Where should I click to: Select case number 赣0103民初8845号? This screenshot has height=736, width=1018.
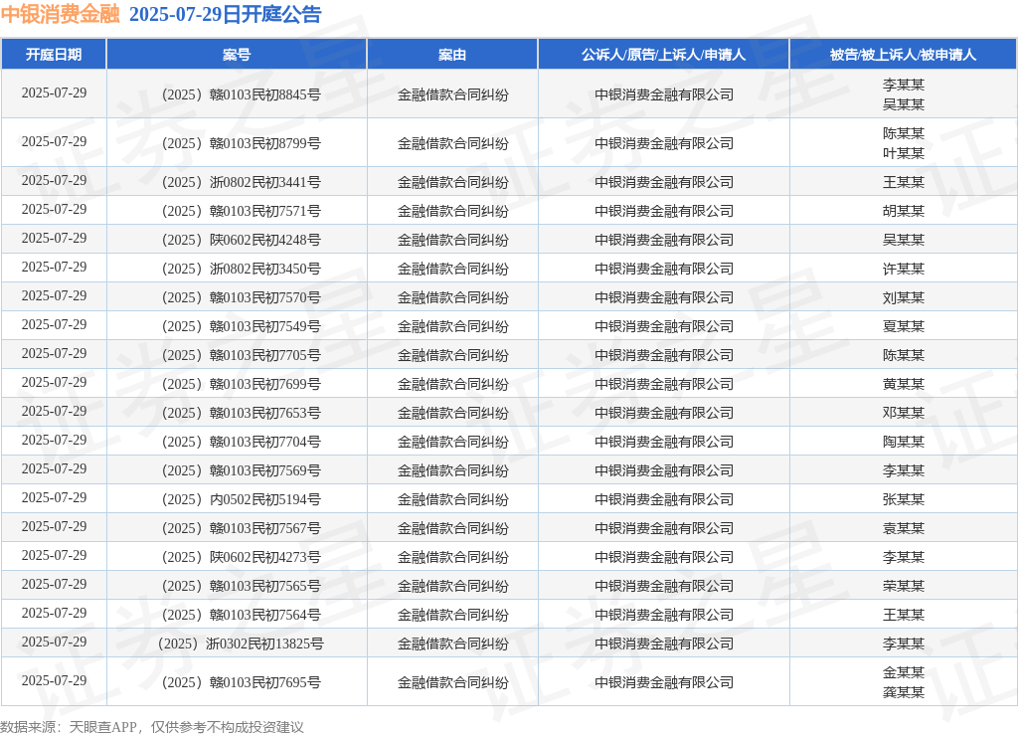pos(241,94)
